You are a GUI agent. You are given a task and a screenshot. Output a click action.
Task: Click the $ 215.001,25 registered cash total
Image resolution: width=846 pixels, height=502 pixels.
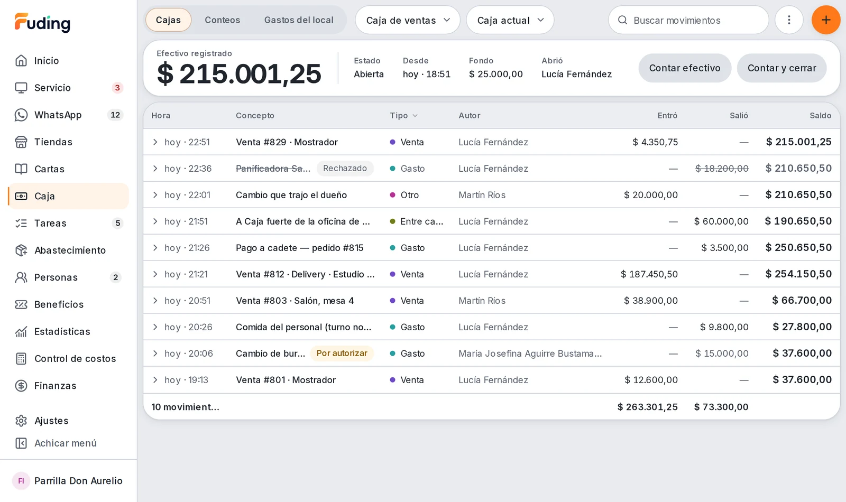pos(239,73)
